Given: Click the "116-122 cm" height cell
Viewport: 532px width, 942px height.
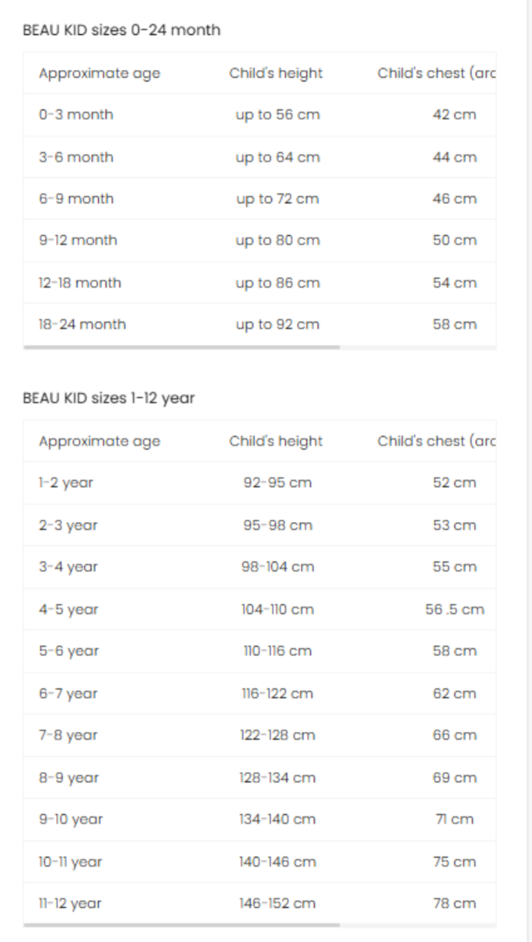Looking at the screenshot, I should coord(277,693).
